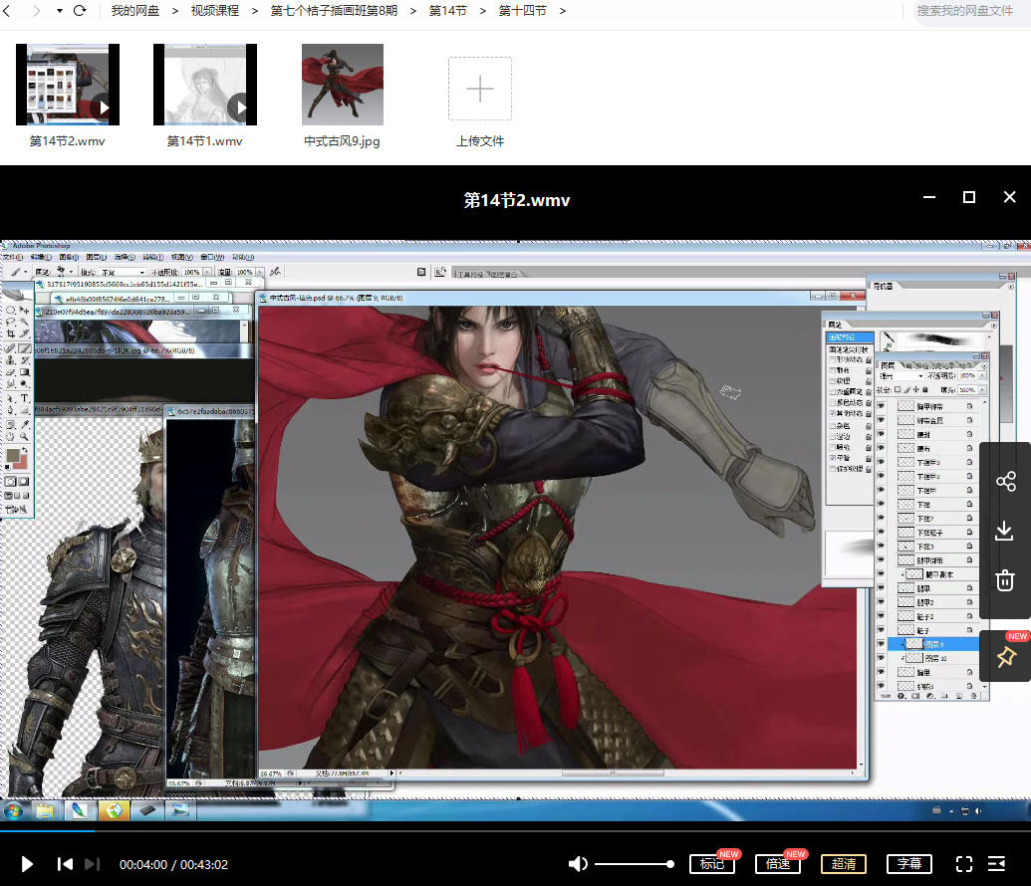Enter fullscreen video mode
Viewport: 1031px width, 886px height.
pos(963,864)
